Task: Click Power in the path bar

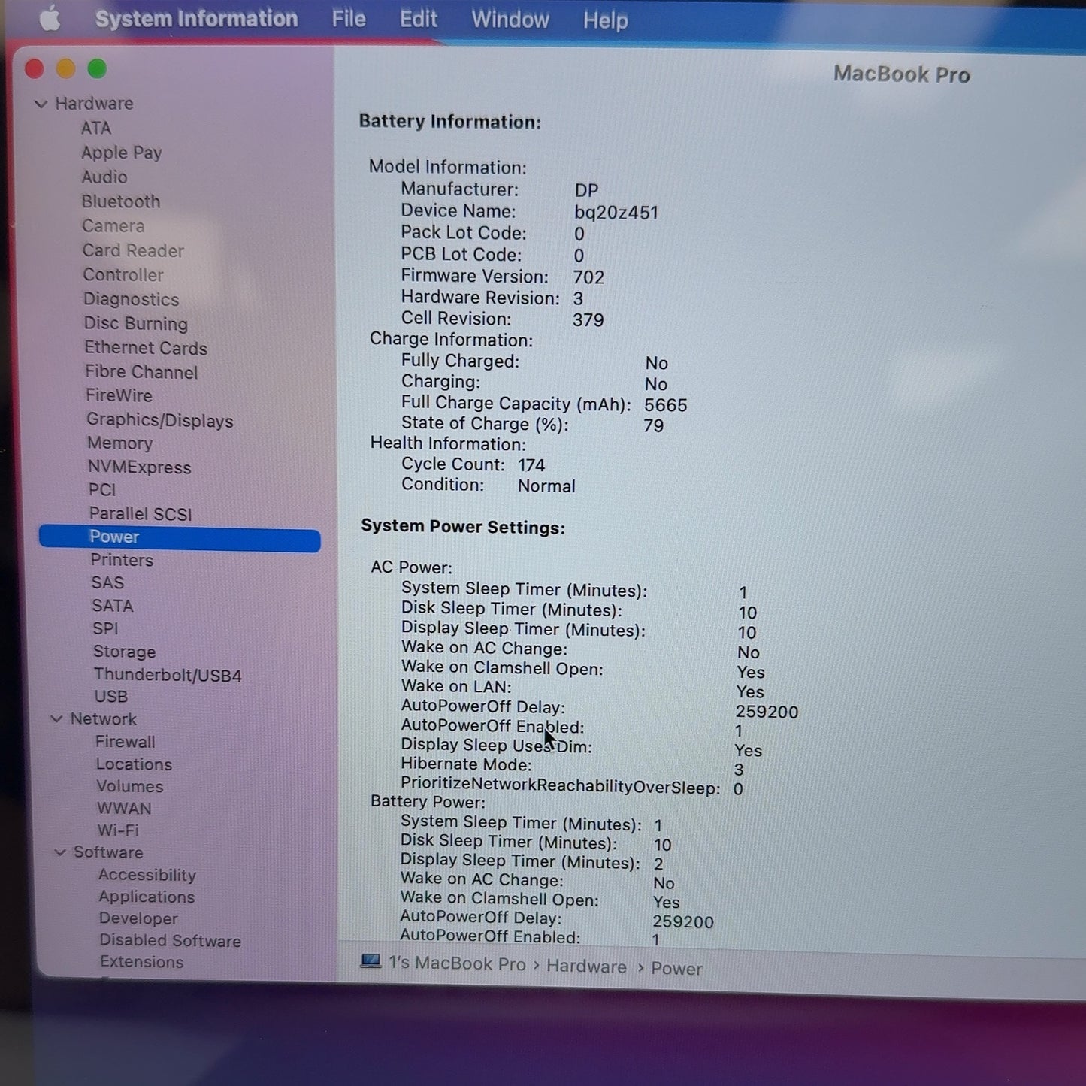Action: pos(676,969)
